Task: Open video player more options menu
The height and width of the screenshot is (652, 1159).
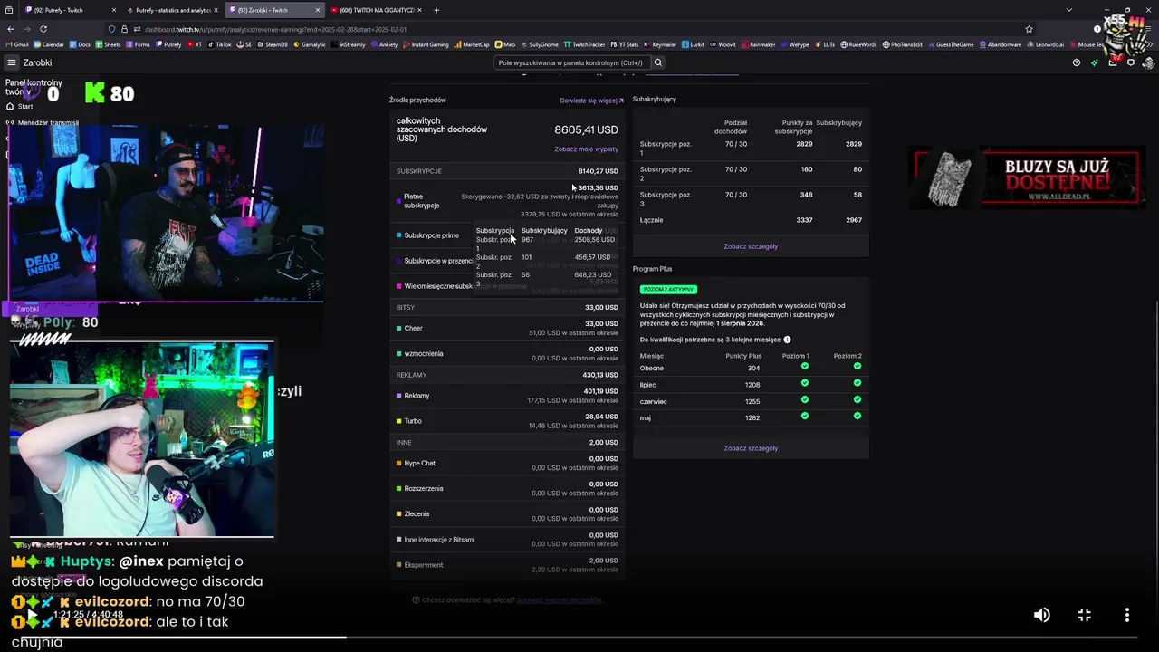Action: (1126, 615)
